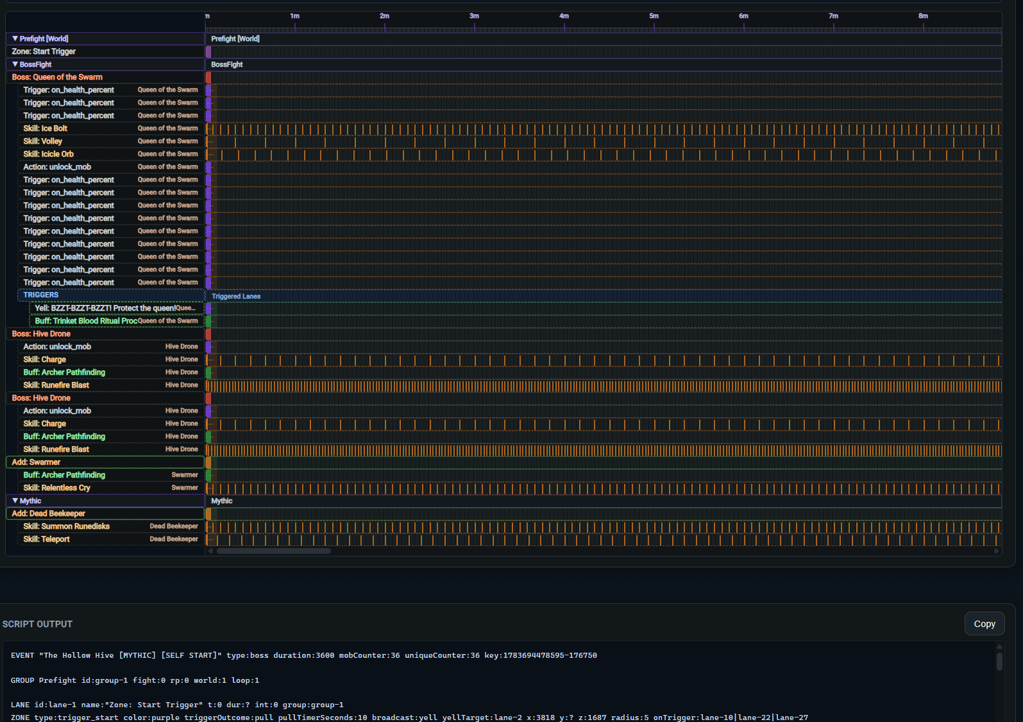Click the timeline scrollbar right arrow

(x=997, y=551)
